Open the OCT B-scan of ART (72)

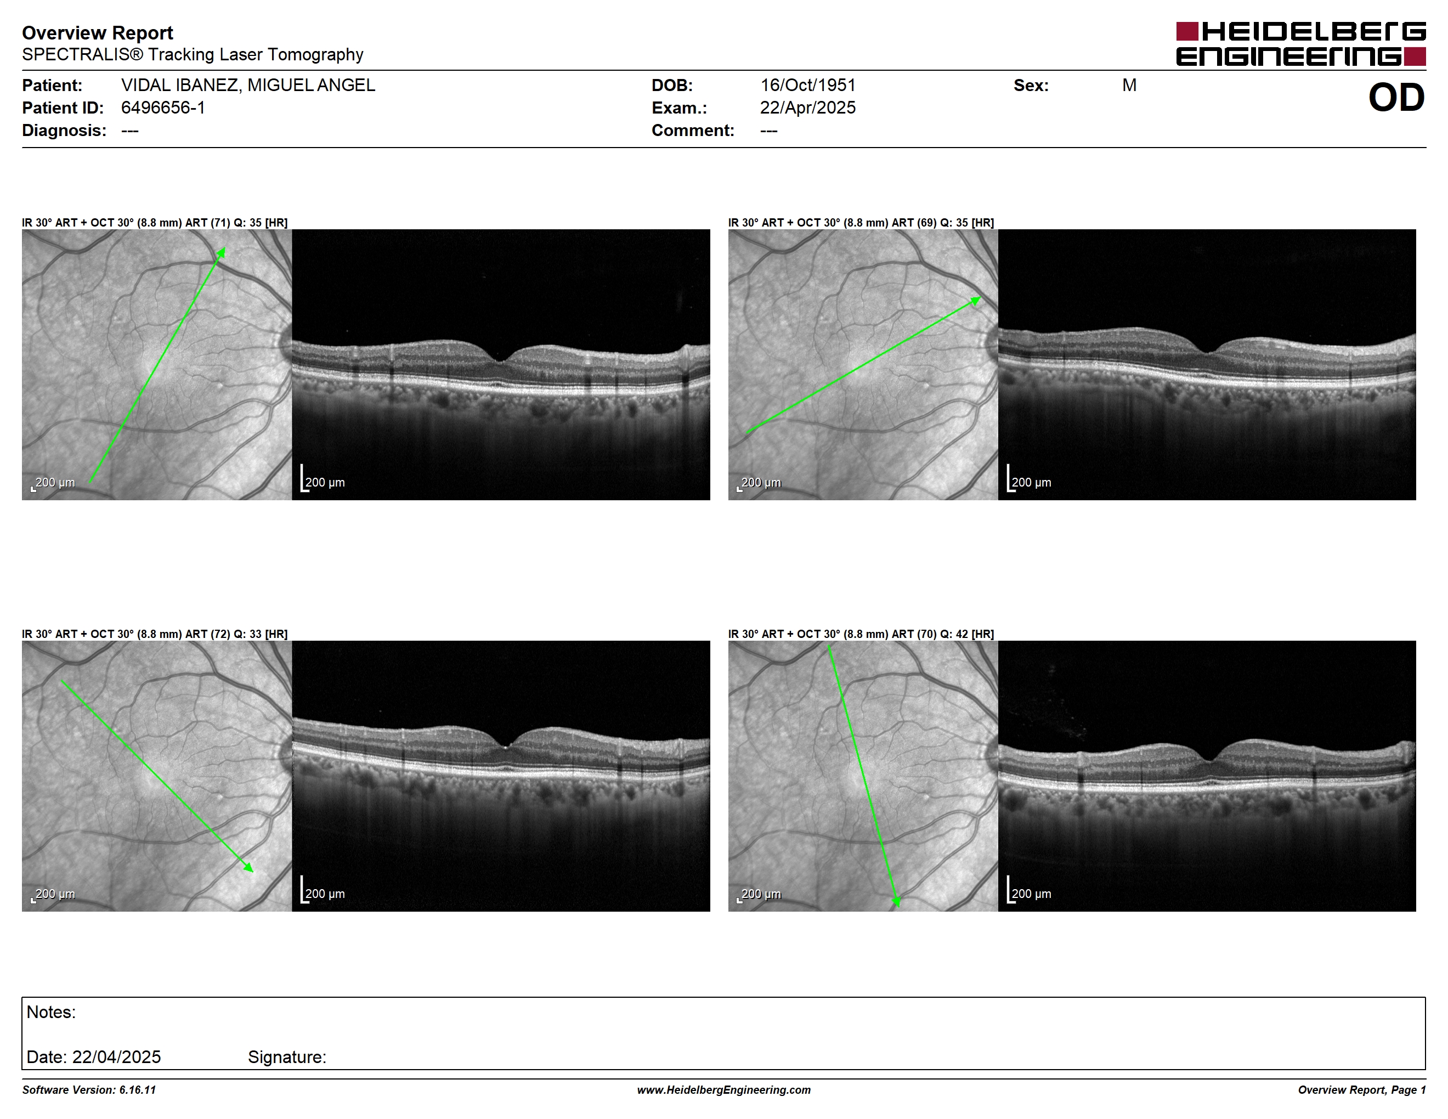(x=501, y=776)
